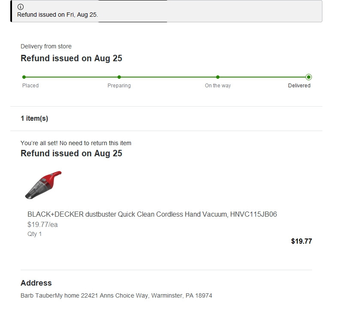Click the Warminster, PA delivery address line
The image size is (343, 328).
[x=116, y=295]
